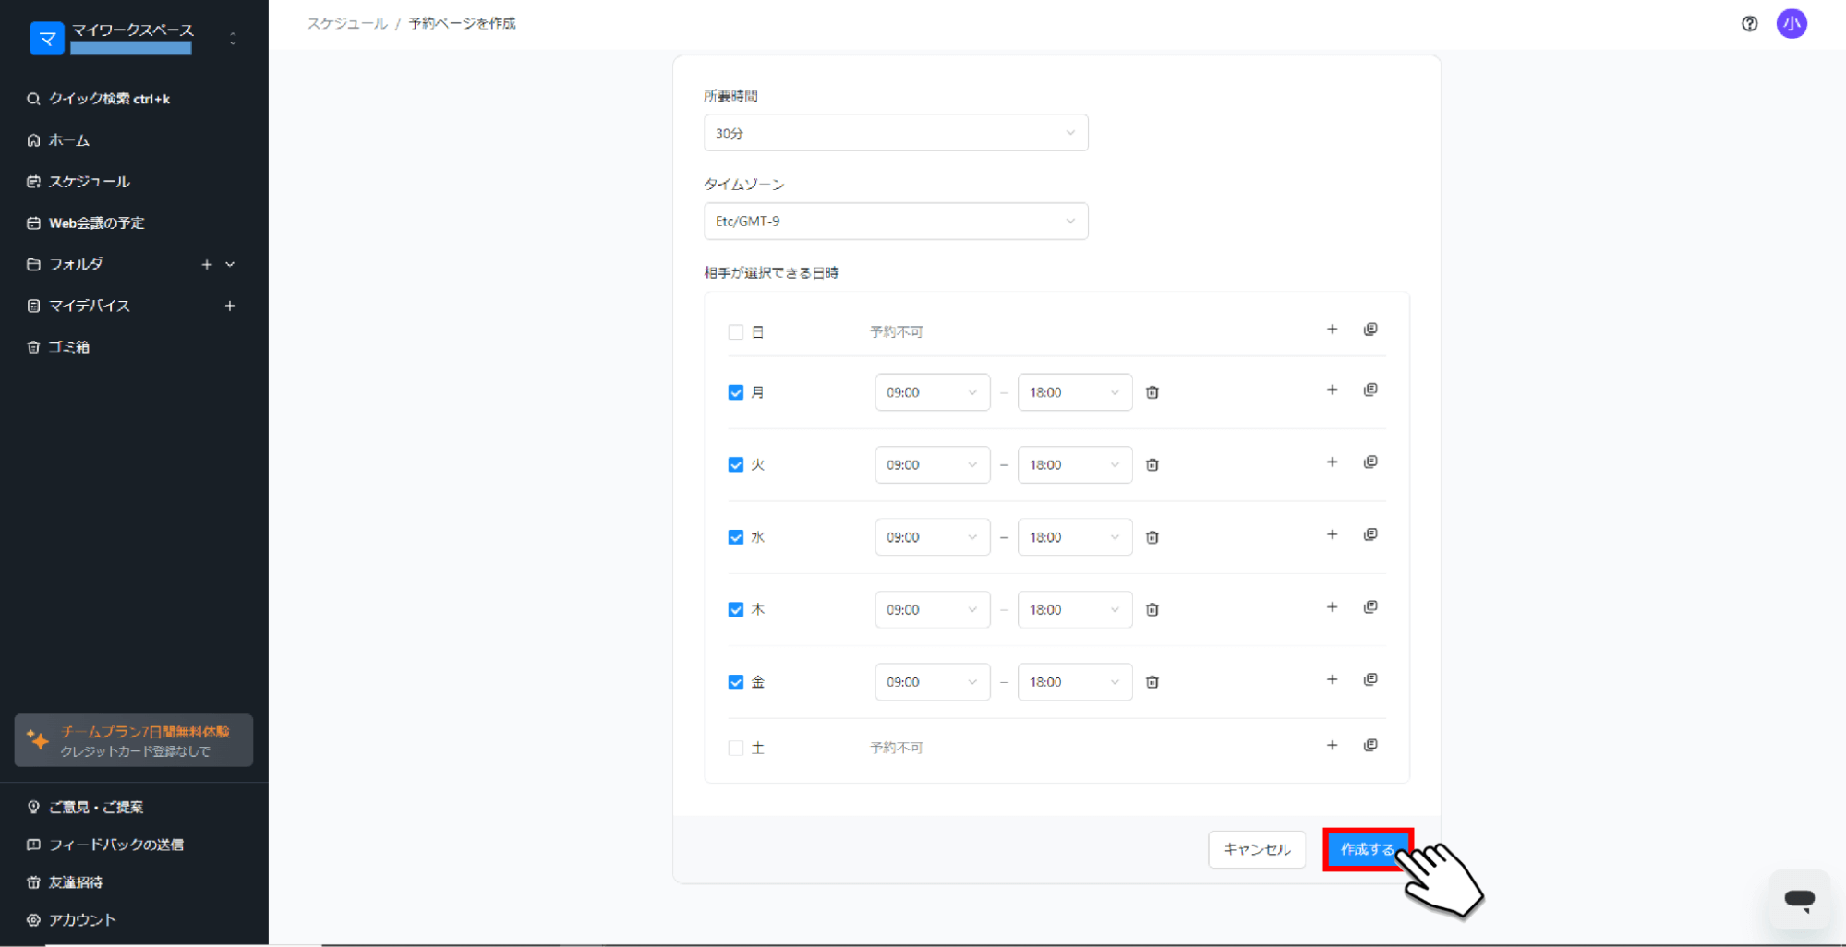Uncheck the Thursday (木) checkbox

pos(736,610)
